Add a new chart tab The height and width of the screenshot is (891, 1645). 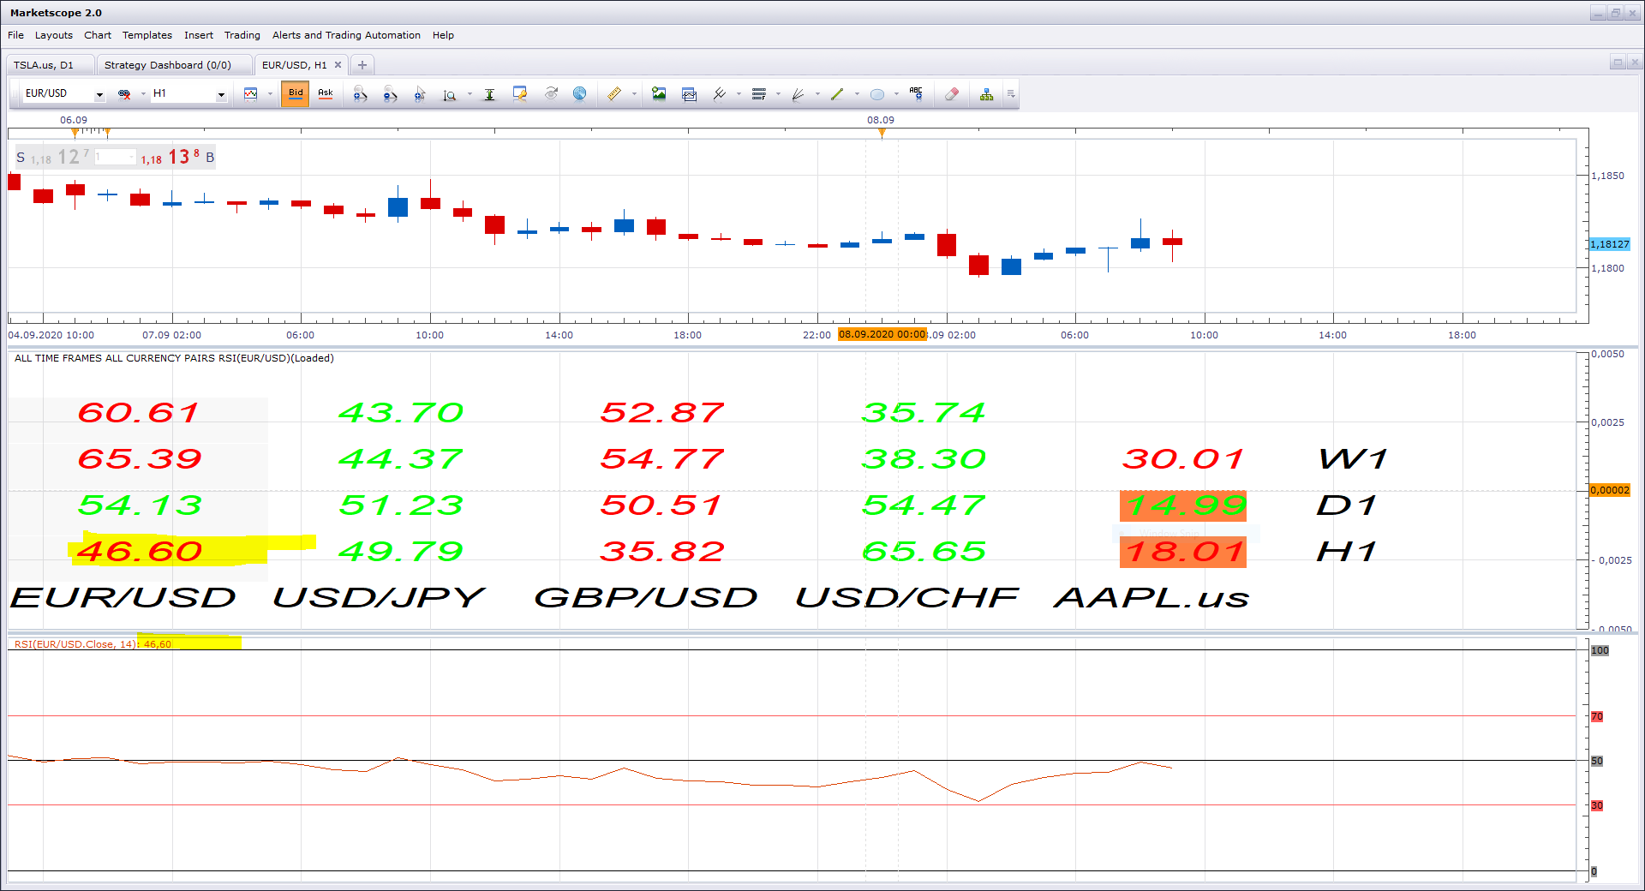pyautogui.click(x=362, y=65)
